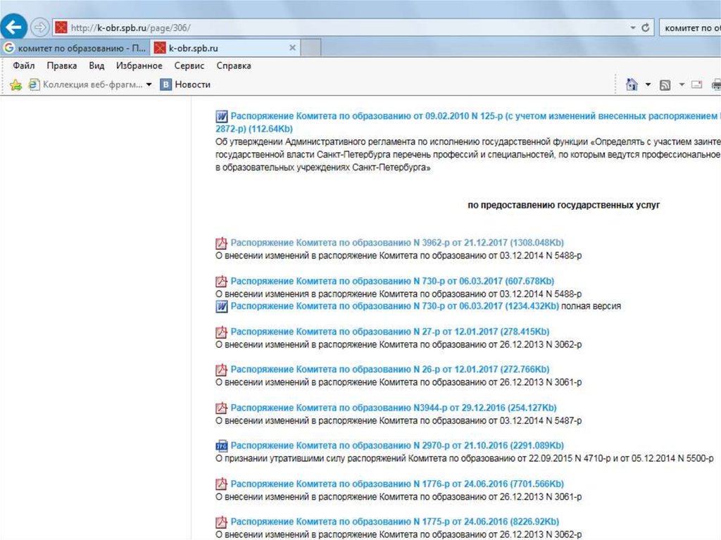Click the RSS feeds icon
Image resolution: width=721 pixels, height=540 pixels.
tap(665, 84)
